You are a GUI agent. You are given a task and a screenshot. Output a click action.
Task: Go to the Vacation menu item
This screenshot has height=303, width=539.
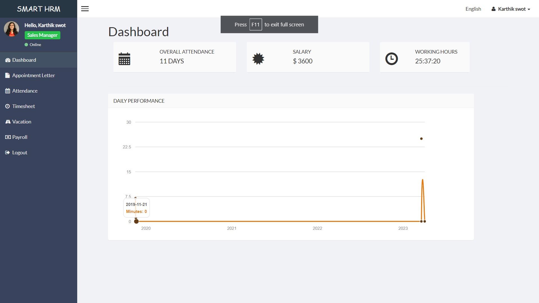click(x=22, y=122)
